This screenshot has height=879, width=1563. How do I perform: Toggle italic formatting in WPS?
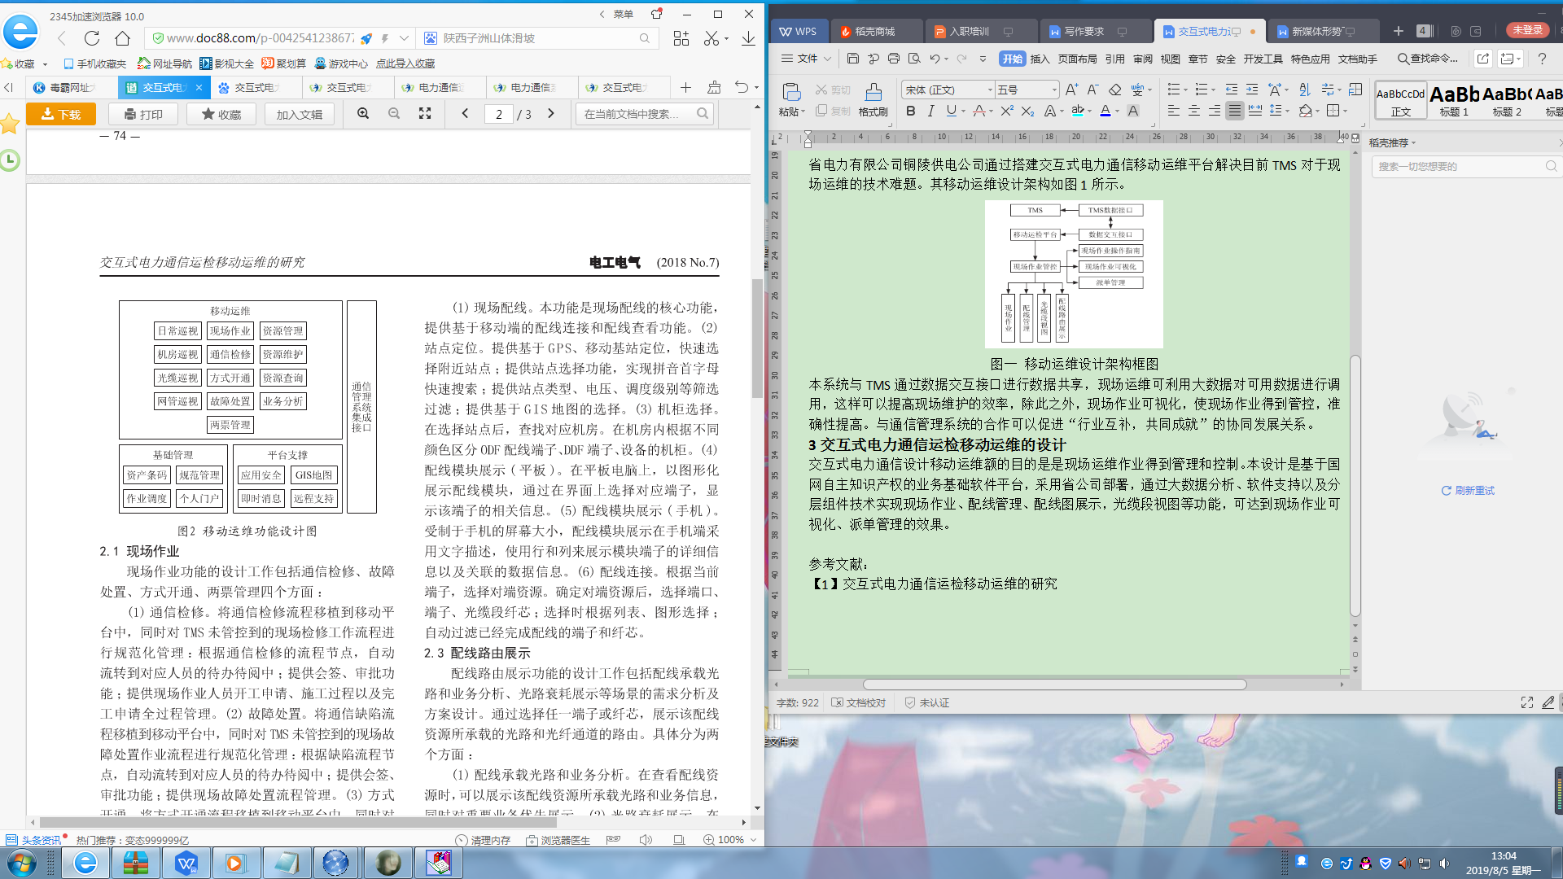pyautogui.click(x=930, y=111)
